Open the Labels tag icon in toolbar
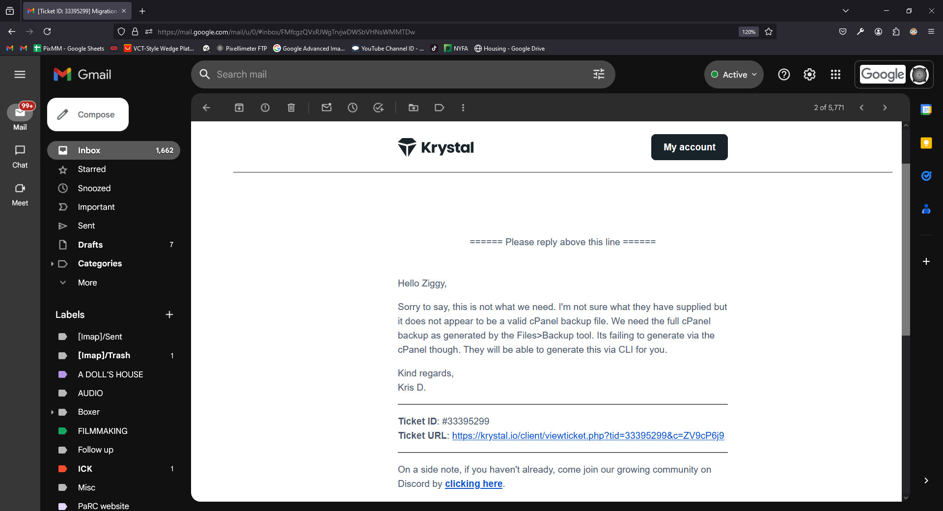This screenshot has height=511, width=943. pos(440,108)
